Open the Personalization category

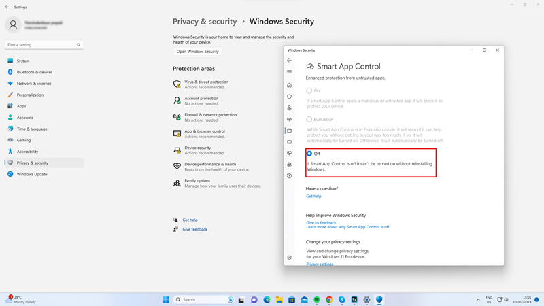tap(44, 95)
